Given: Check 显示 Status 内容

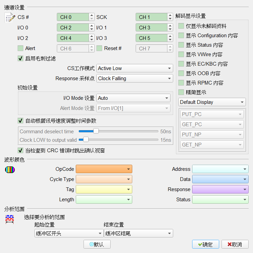Looking at the screenshot, I should tap(181, 45).
